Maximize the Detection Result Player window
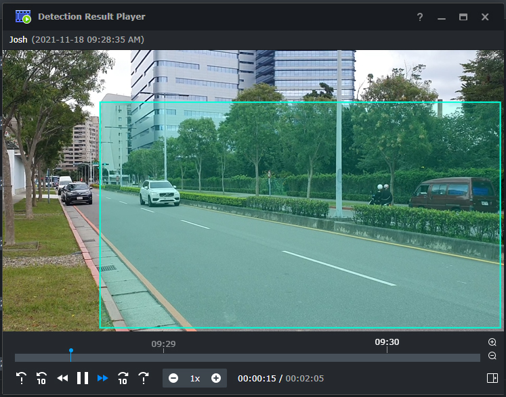Viewport: 506px width, 397px height. (463, 17)
